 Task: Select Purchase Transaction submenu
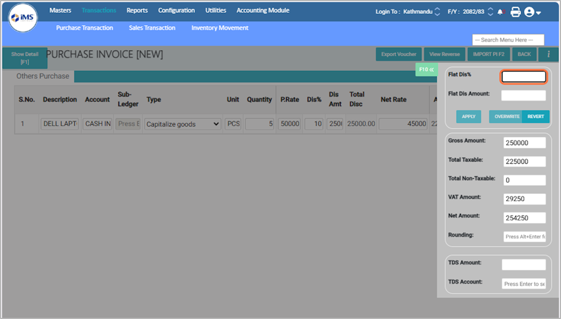(x=84, y=27)
